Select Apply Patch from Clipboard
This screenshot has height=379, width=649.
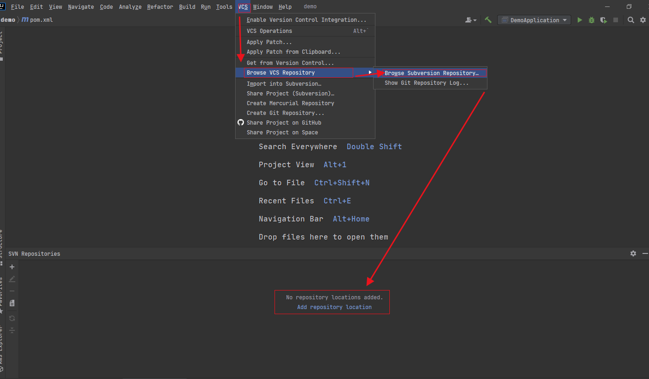[x=306, y=52]
